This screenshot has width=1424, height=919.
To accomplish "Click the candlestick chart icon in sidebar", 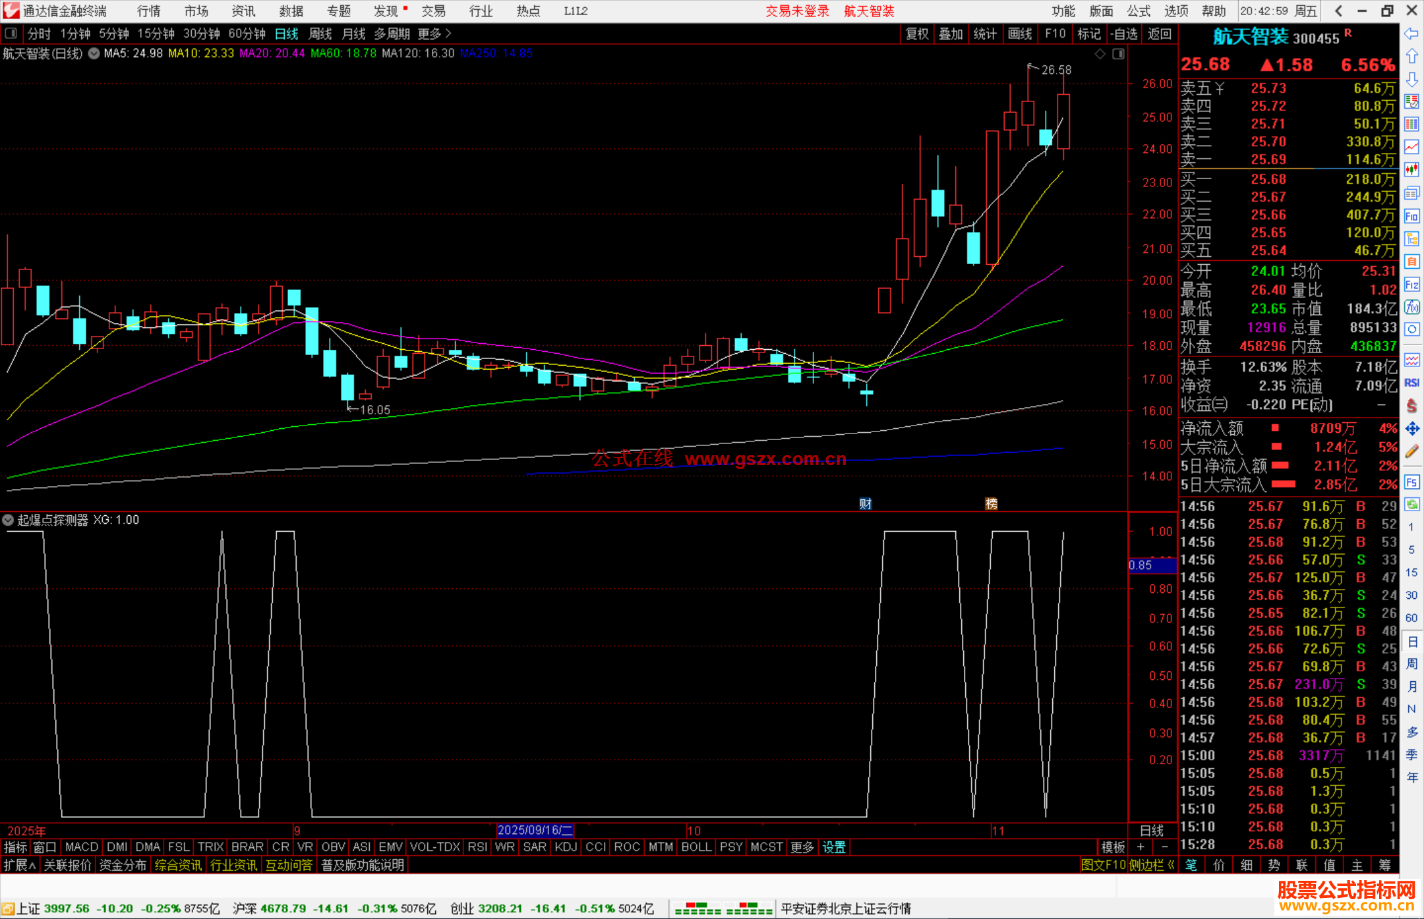I will pyautogui.click(x=1411, y=170).
